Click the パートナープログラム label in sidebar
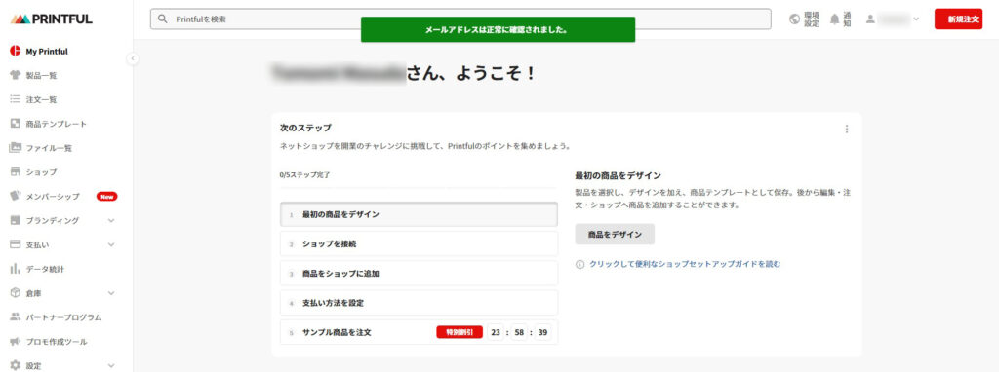The width and height of the screenshot is (999, 372). tap(63, 317)
